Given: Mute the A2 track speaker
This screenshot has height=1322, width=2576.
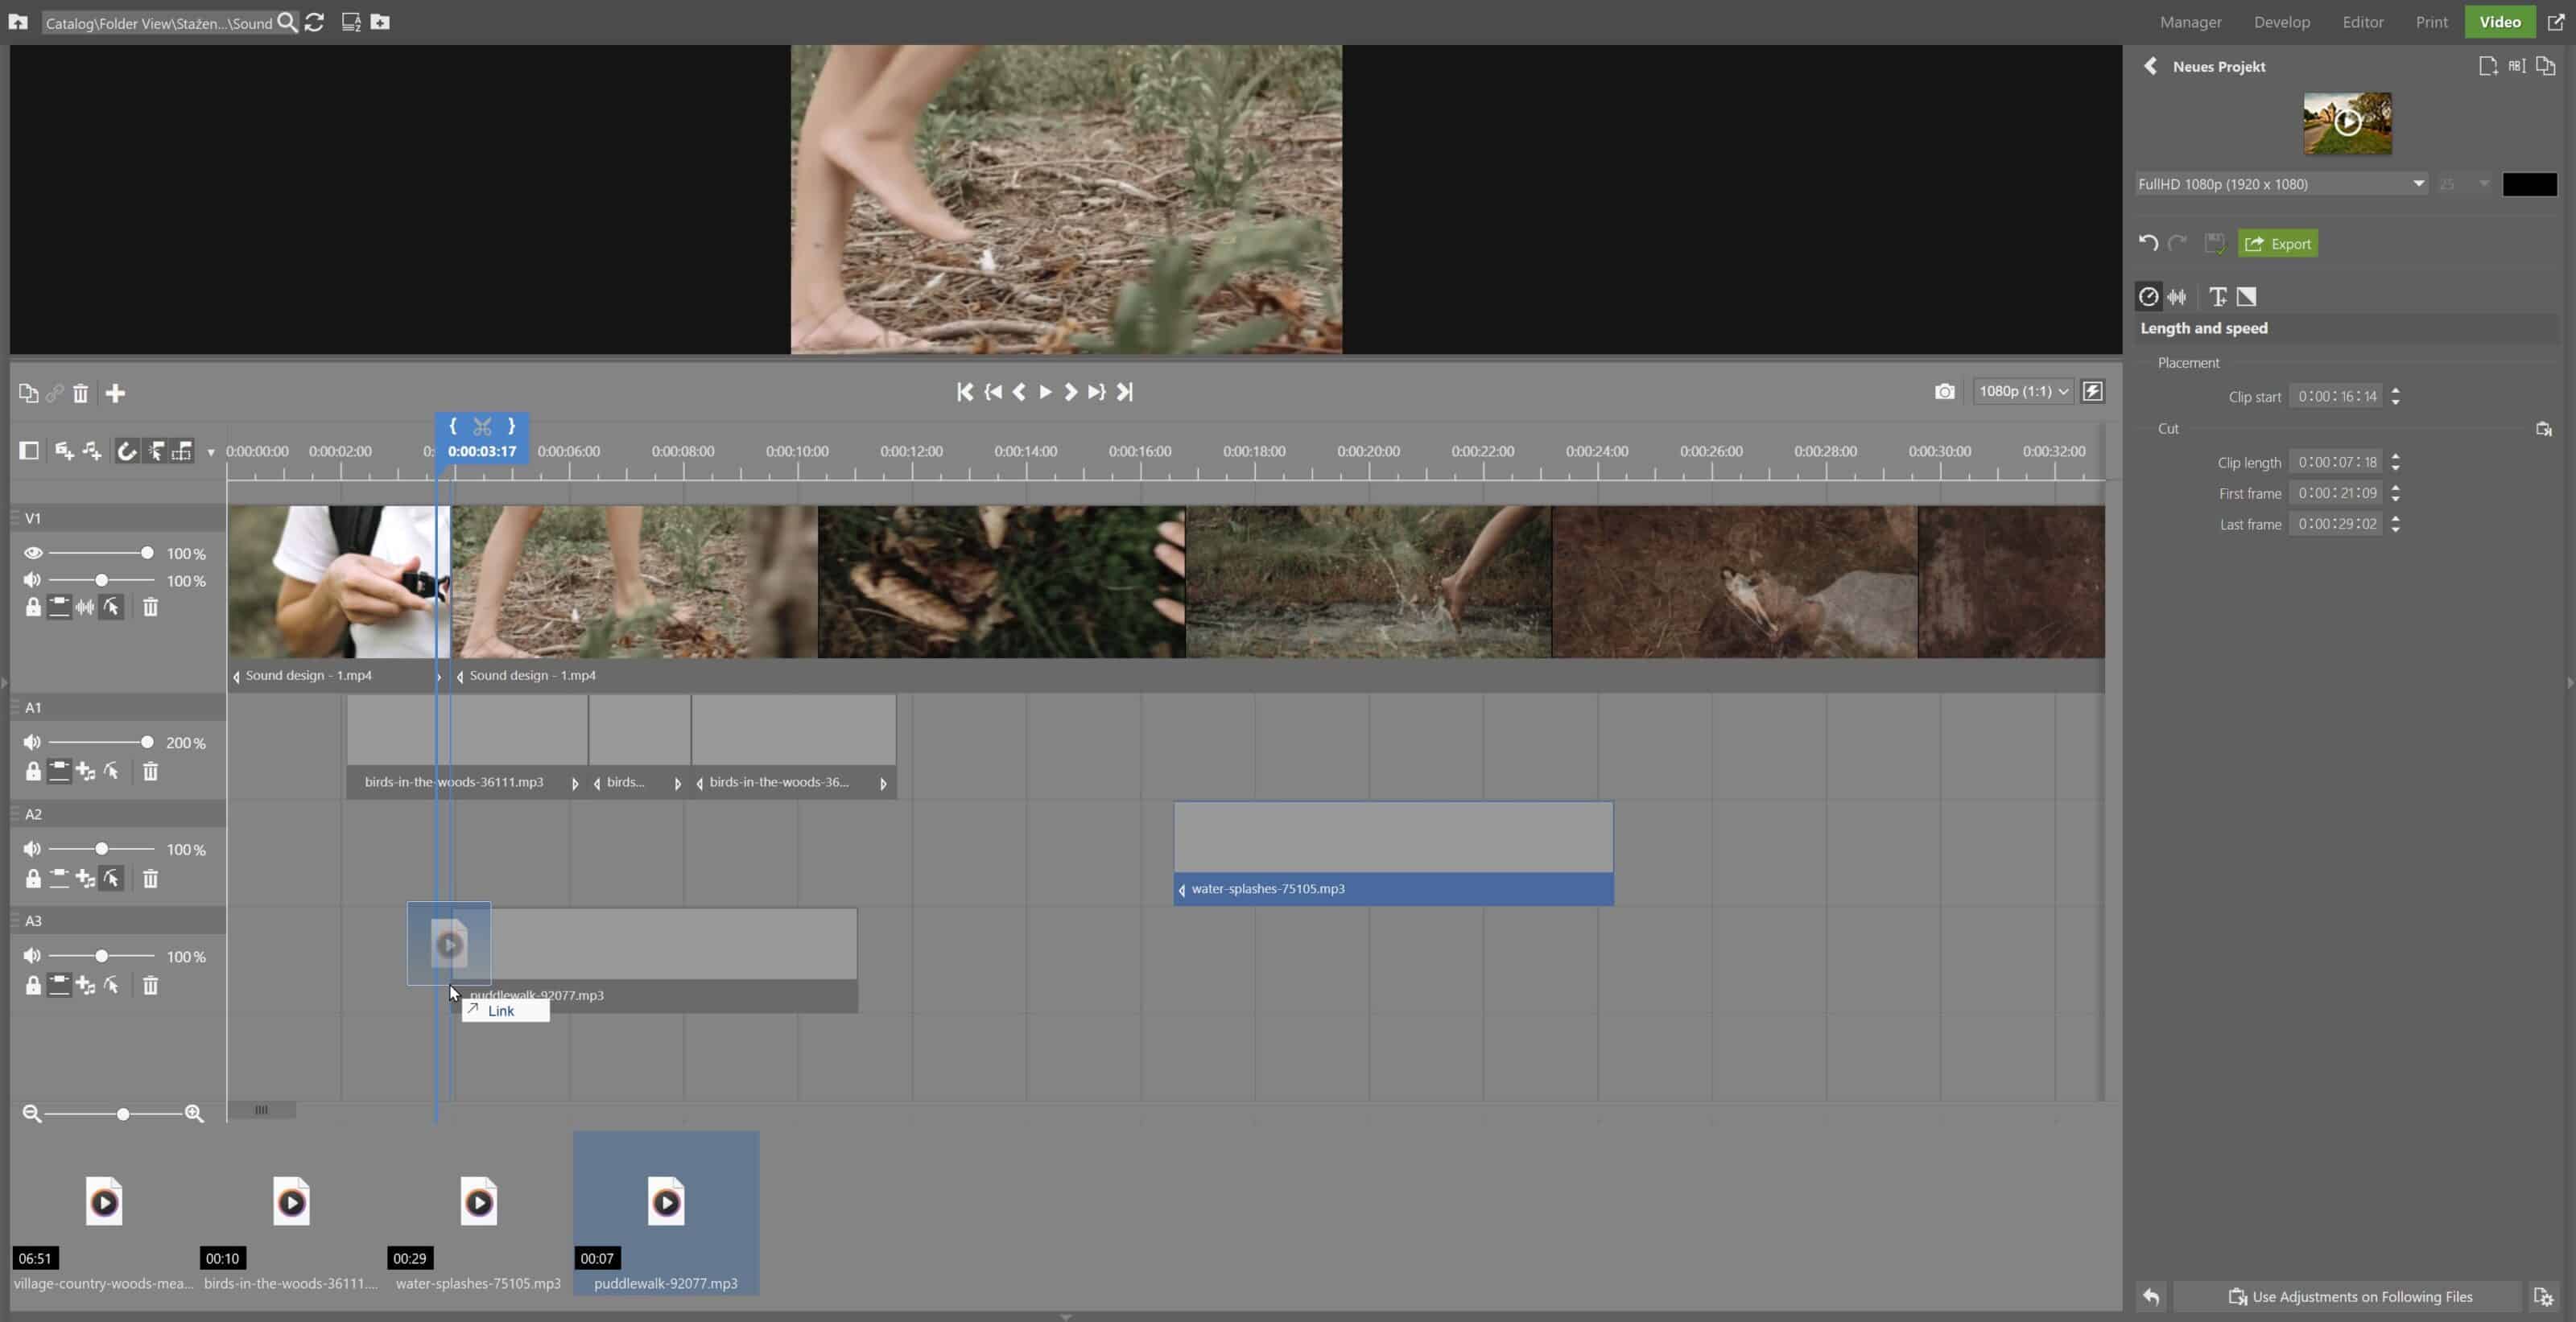Looking at the screenshot, I should click(x=33, y=850).
